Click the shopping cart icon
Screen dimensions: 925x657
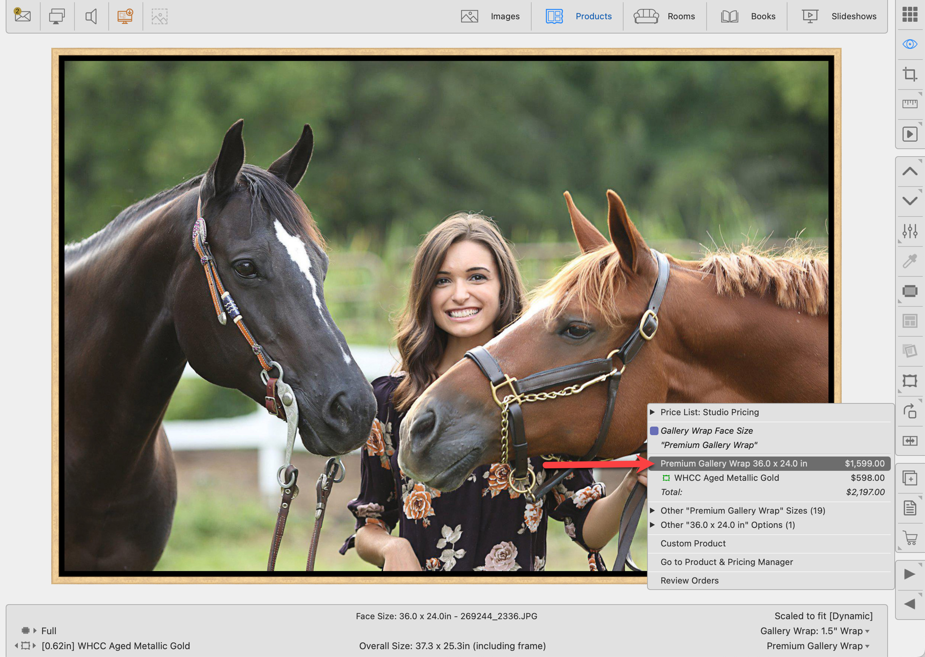(x=910, y=538)
